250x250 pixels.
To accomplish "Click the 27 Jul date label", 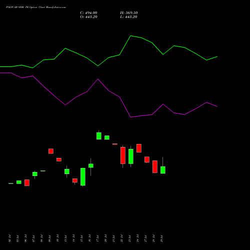I will [145, 238].
